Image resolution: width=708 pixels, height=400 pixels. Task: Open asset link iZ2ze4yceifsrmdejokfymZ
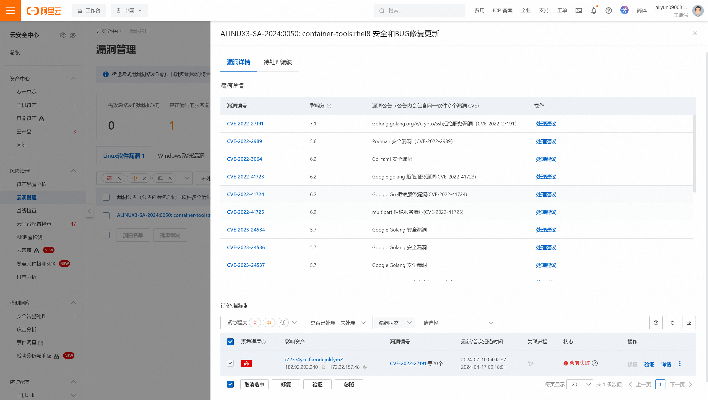[314, 359]
